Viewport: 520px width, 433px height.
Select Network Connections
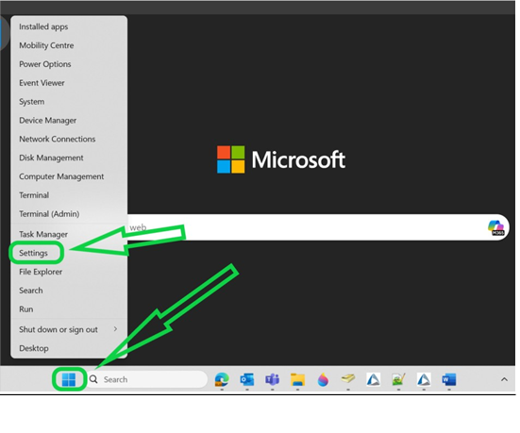pyautogui.click(x=69, y=139)
